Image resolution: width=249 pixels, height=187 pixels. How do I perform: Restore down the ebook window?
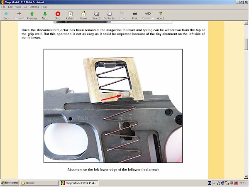242,2
